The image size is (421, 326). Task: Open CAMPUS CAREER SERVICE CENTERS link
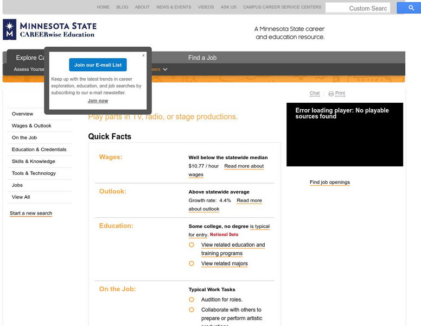(x=282, y=7)
